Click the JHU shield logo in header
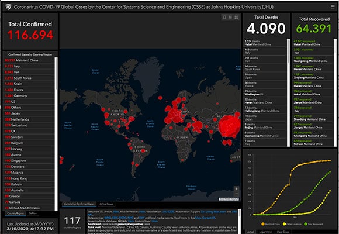The image size is (339, 234). (8, 7)
